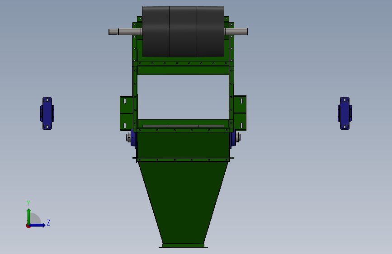Select the rectangular green box above the funnel

click(183, 145)
